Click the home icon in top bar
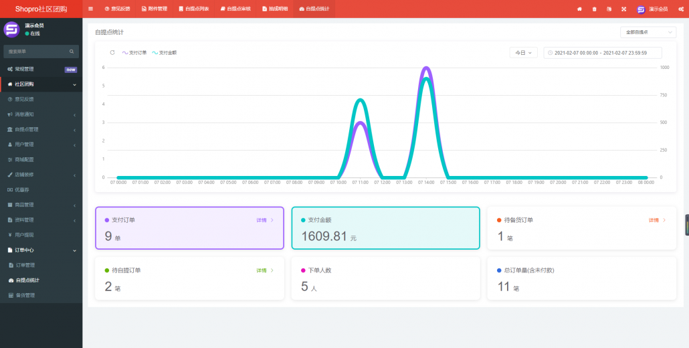Image resolution: width=689 pixels, height=348 pixels. click(x=579, y=9)
